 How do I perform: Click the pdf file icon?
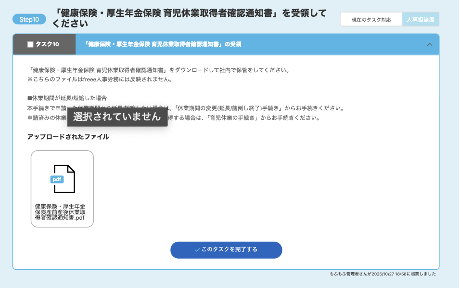(x=63, y=179)
